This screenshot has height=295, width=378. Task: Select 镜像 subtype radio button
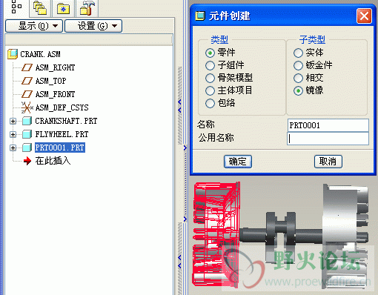click(298, 91)
